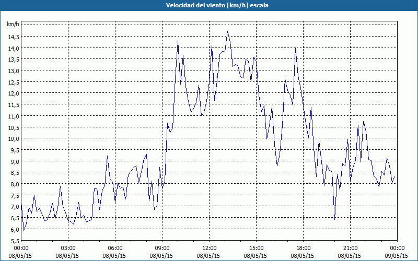Pick the '8,0' y-axis tick label

15,184
